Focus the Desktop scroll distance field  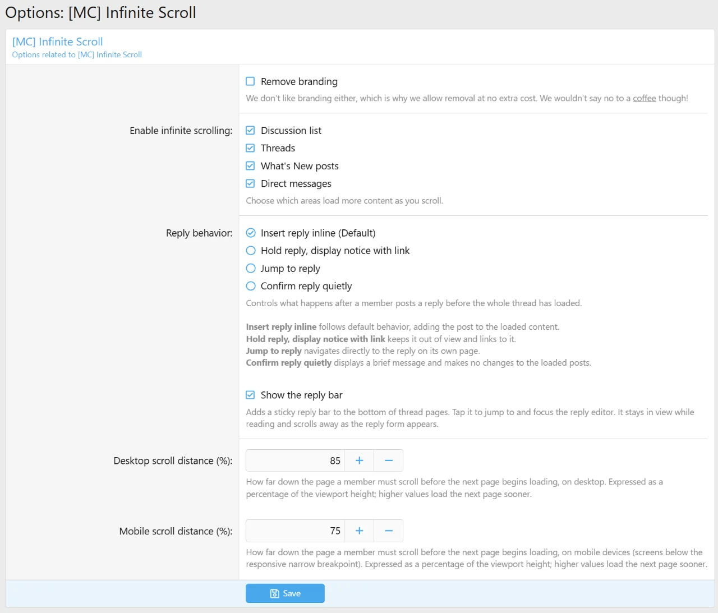[295, 460]
